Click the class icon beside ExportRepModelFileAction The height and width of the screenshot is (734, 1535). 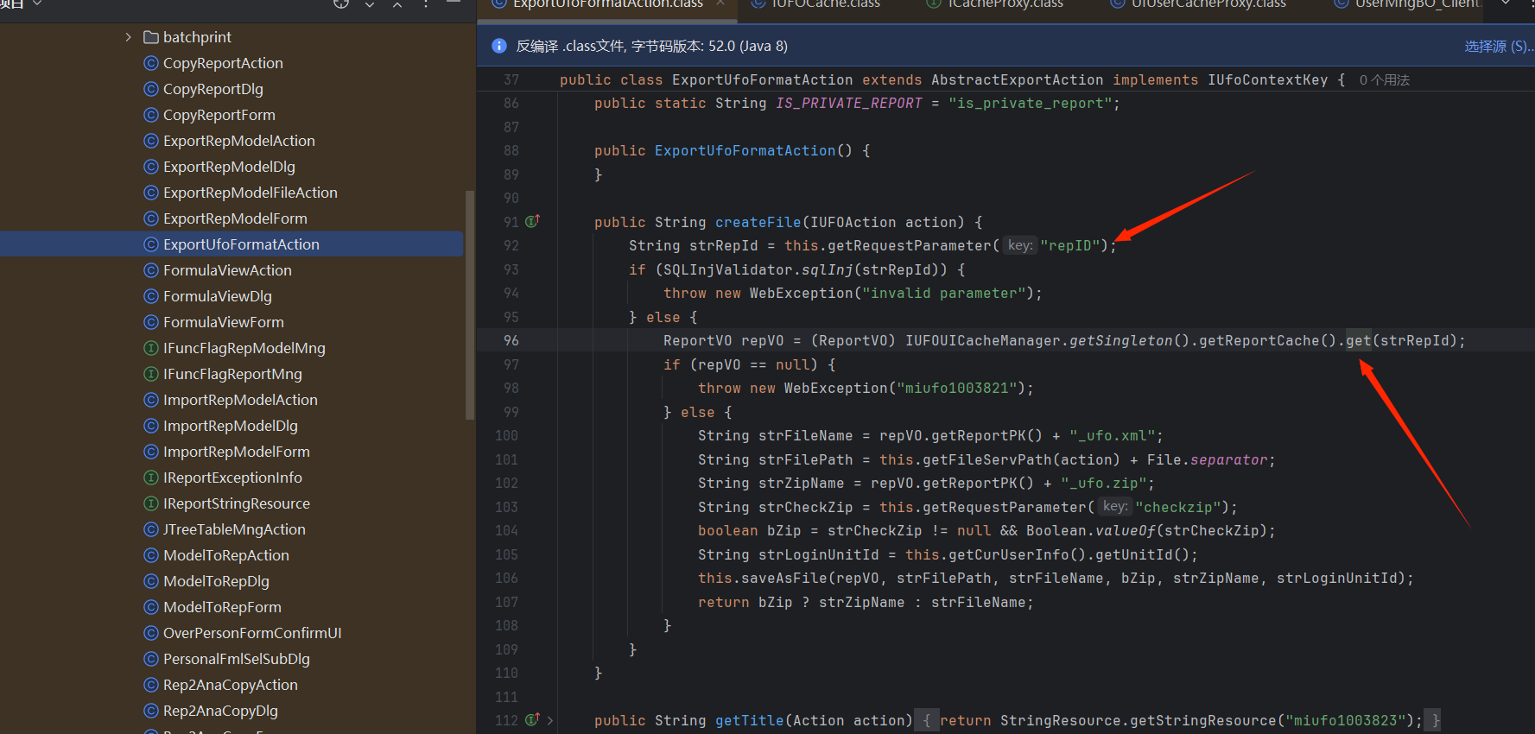[151, 193]
